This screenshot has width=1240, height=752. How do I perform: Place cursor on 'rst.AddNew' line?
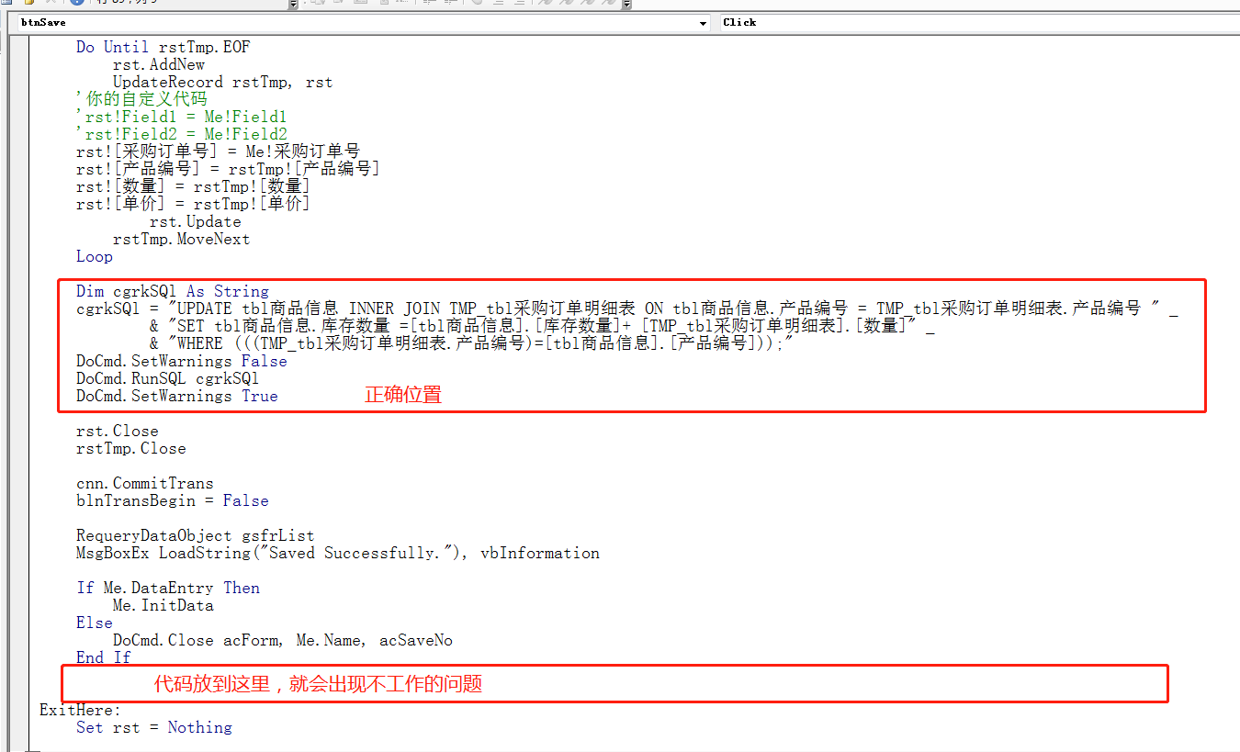159,64
